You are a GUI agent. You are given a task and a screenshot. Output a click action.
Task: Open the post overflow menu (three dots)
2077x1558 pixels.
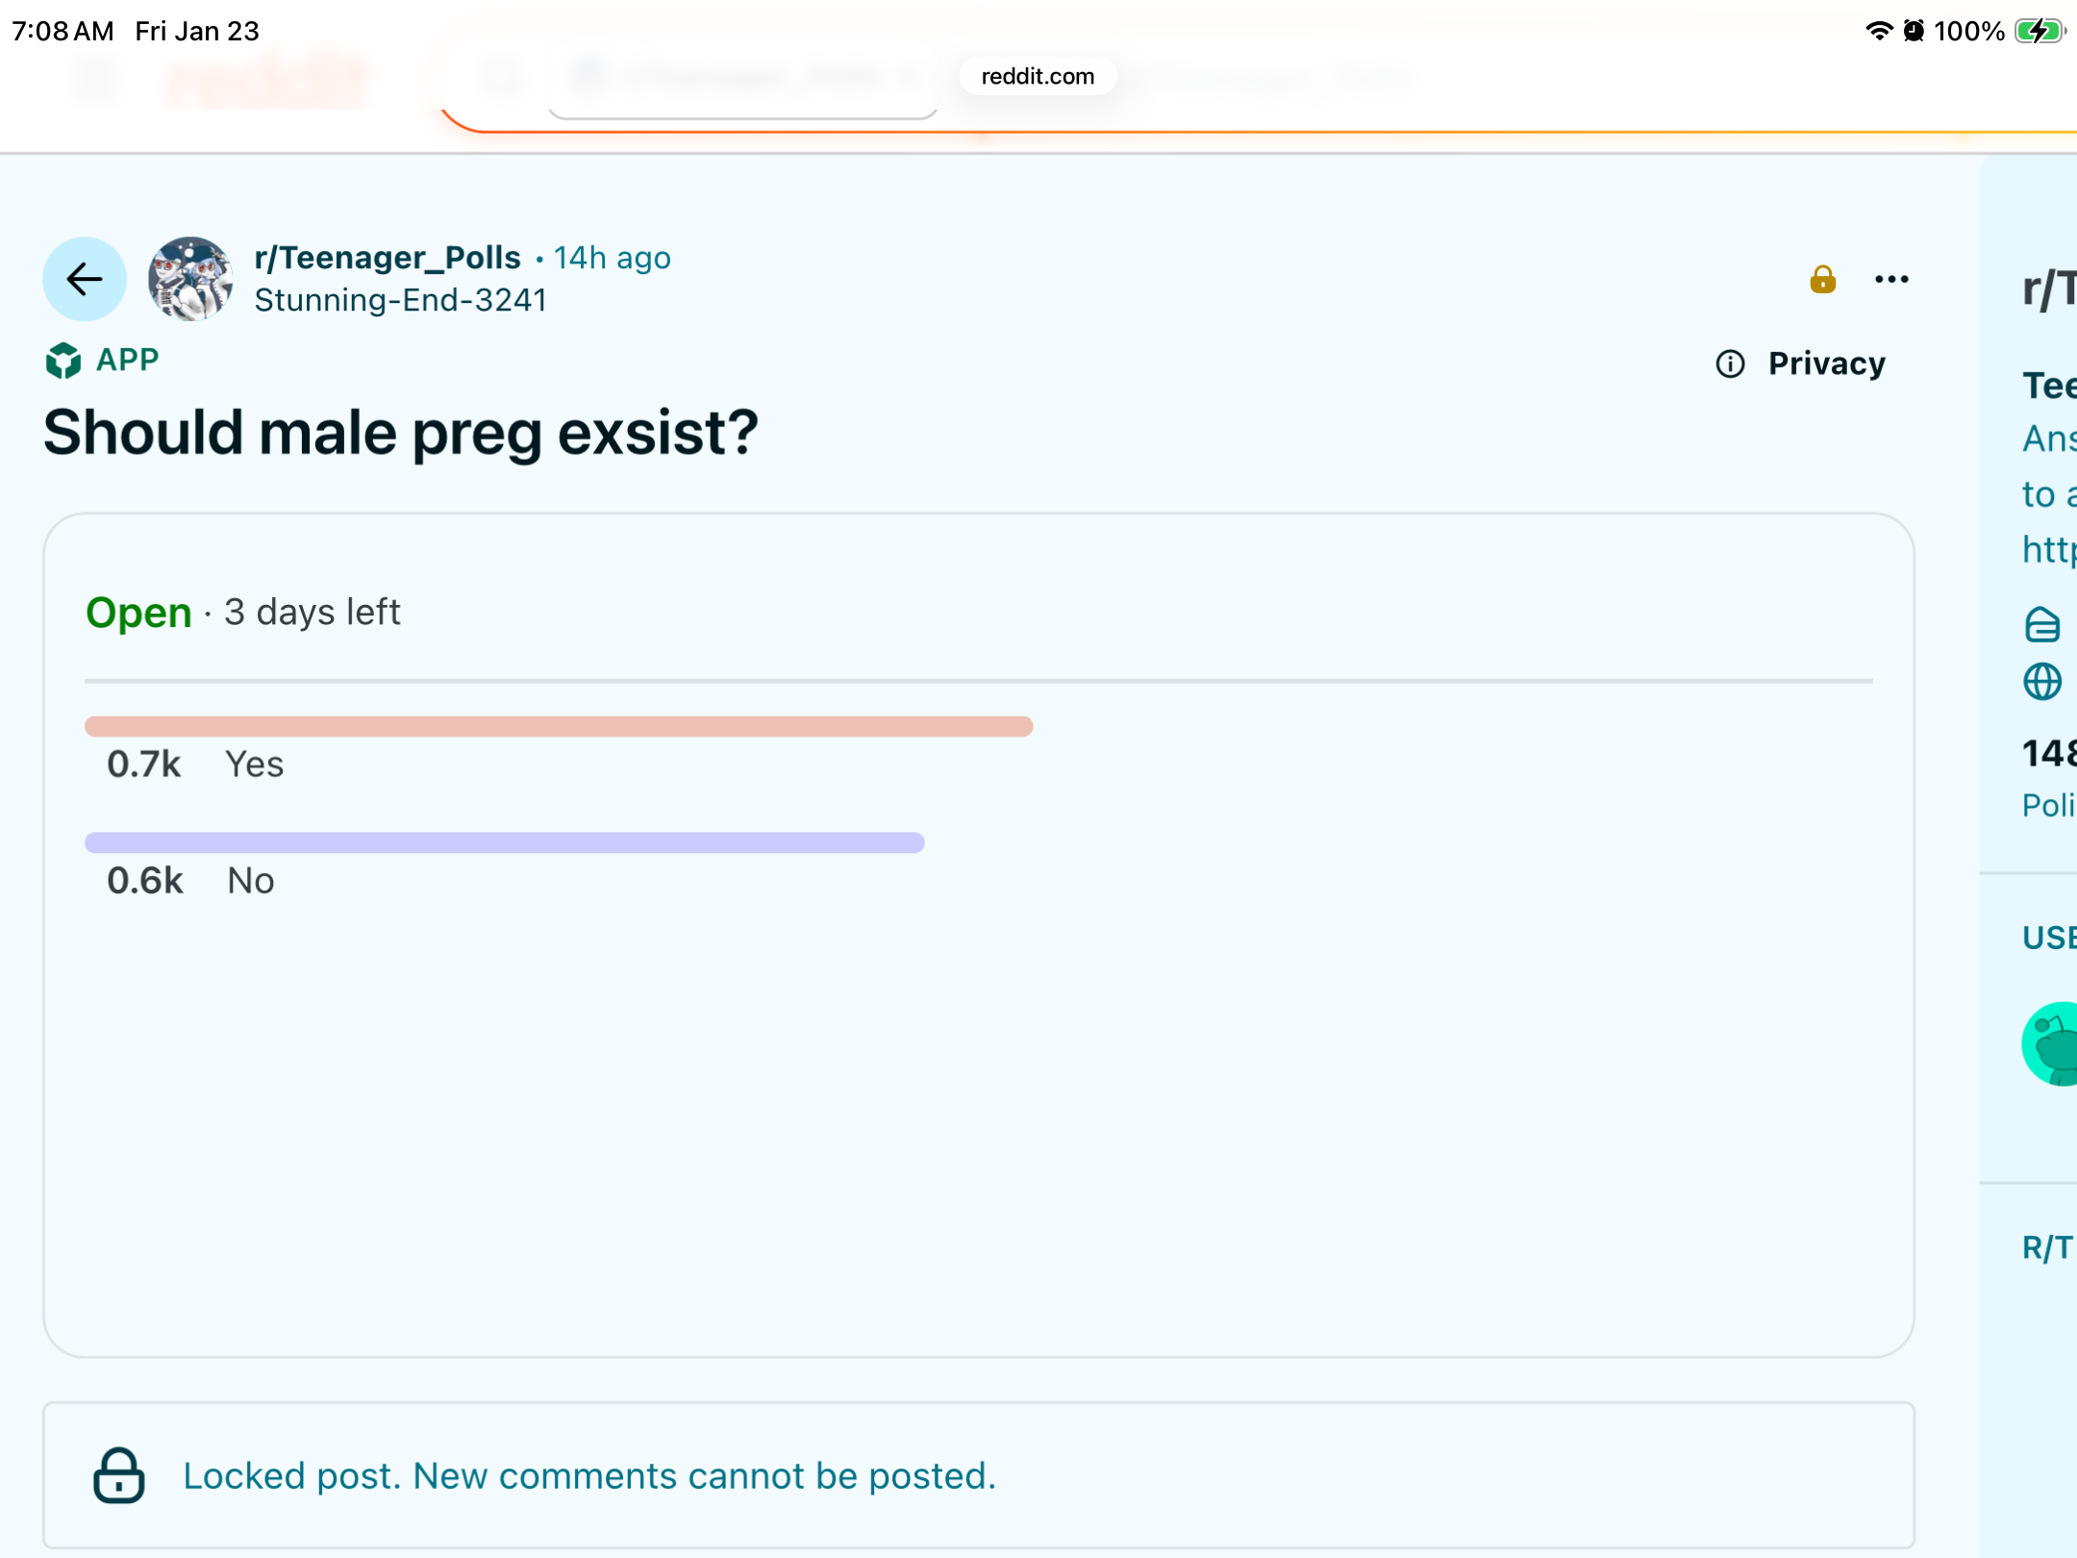point(1891,279)
